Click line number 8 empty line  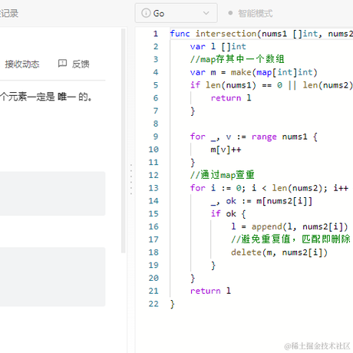156,124
